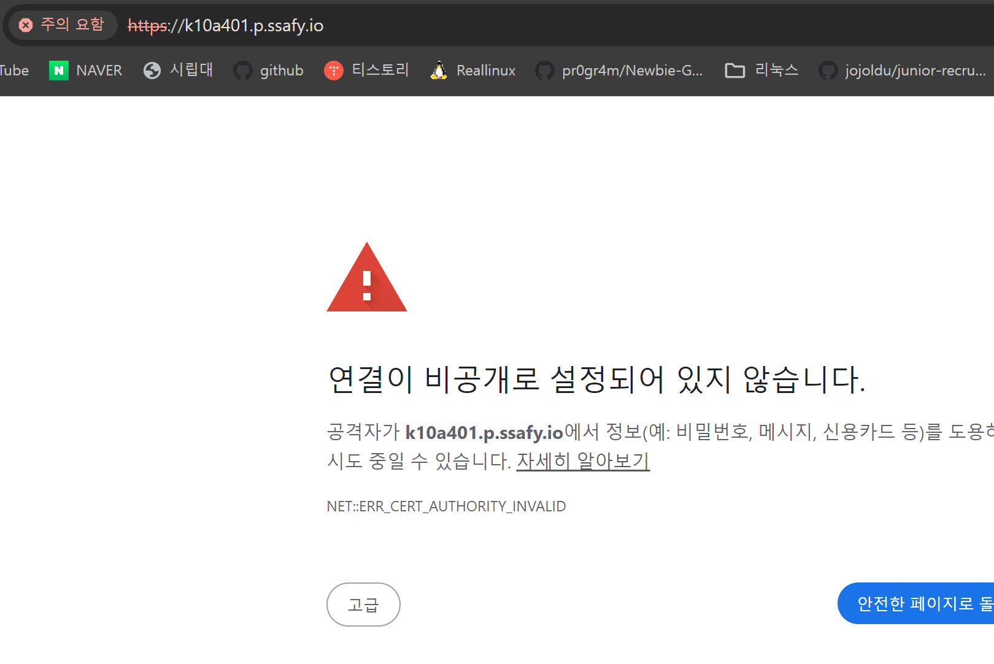Viewport: 994px width, 664px height.
Task: Open 자세히 알아보기 learn more link
Action: click(582, 462)
